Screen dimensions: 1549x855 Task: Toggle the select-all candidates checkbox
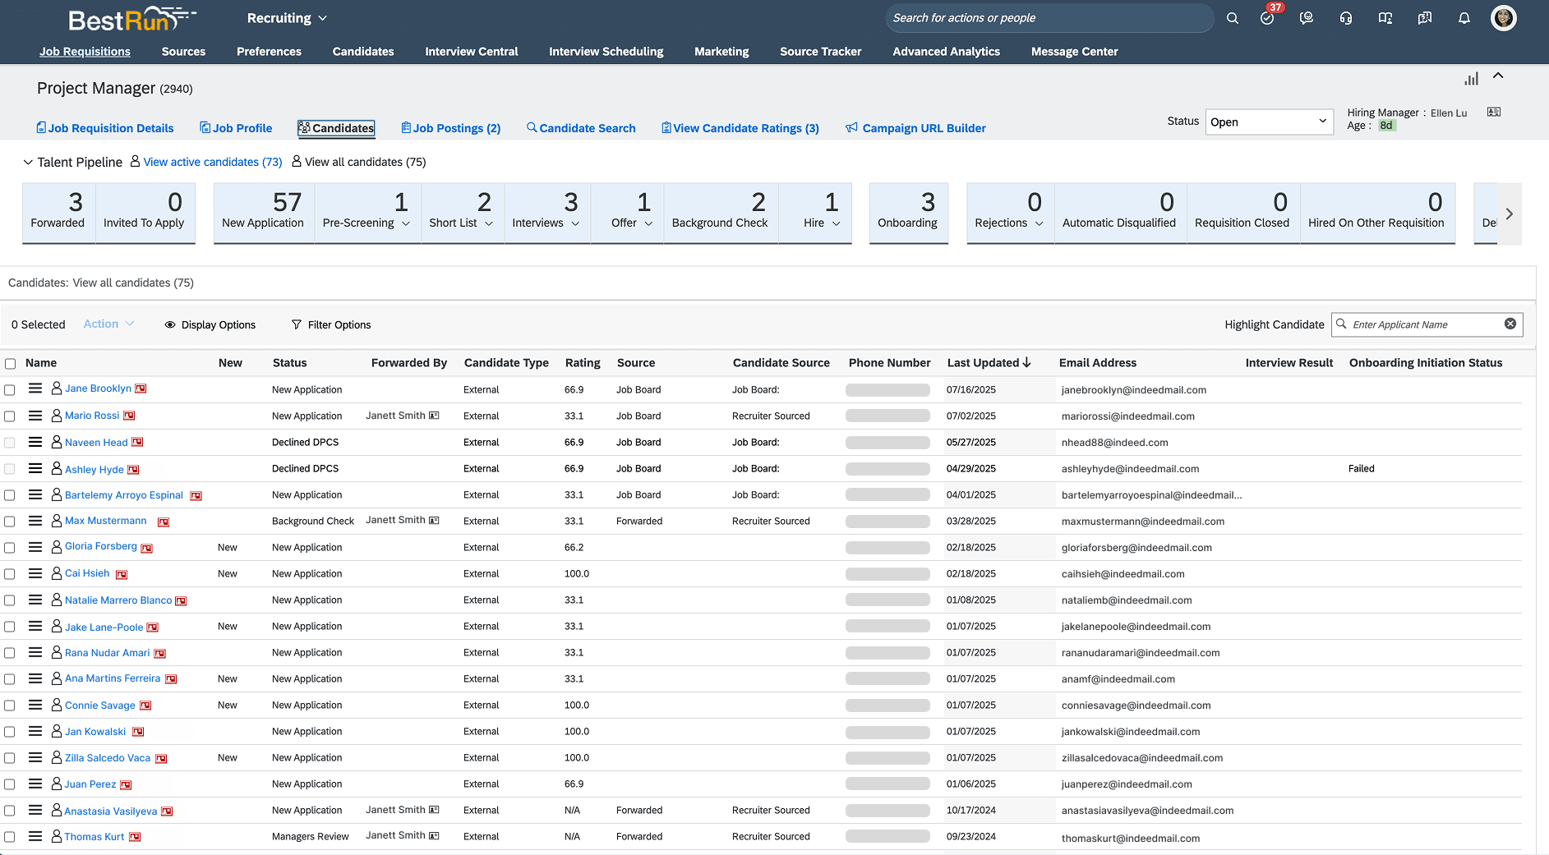11,364
